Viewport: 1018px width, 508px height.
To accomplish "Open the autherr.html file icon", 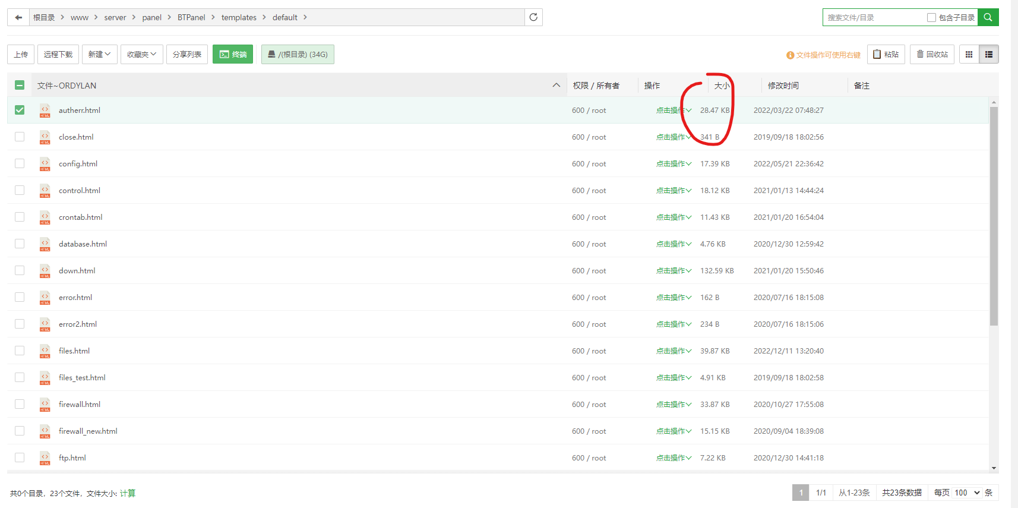I will [x=45, y=111].
